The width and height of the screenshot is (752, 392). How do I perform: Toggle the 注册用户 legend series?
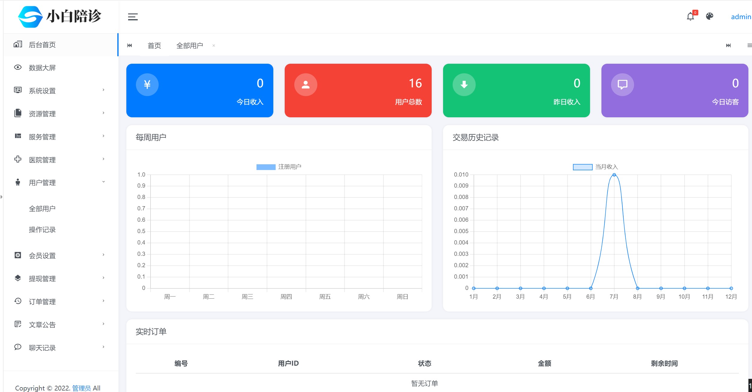click(279, 167)
